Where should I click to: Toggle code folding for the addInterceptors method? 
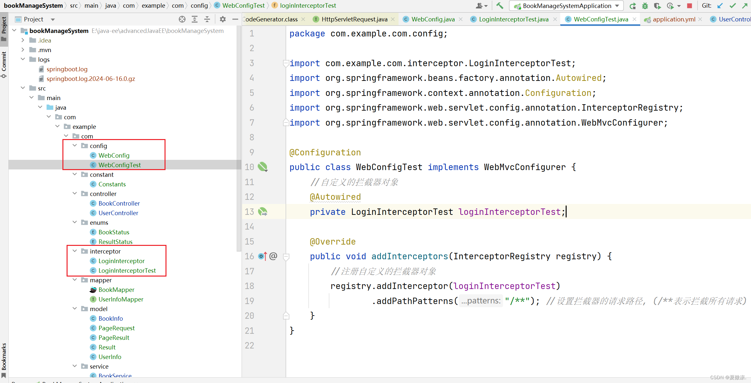[x=286, y=256]
